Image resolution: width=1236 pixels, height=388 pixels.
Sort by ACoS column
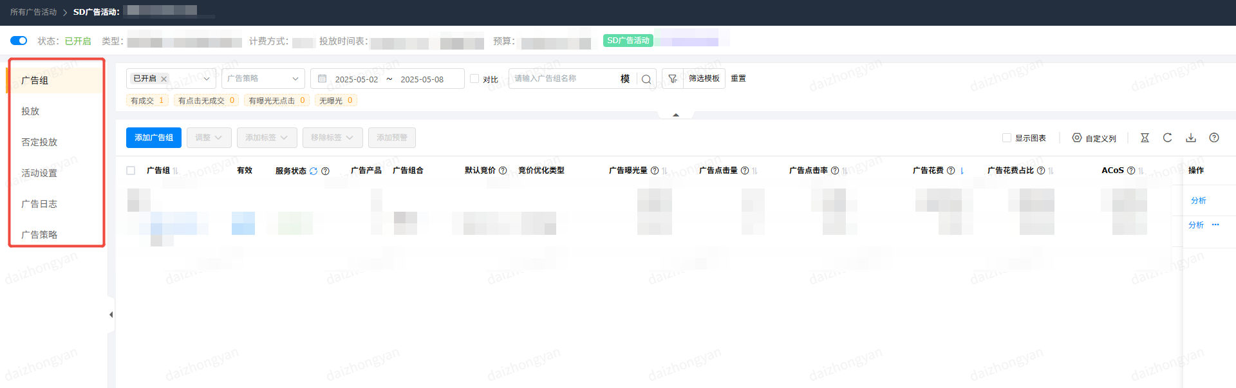click(1141, 171)
